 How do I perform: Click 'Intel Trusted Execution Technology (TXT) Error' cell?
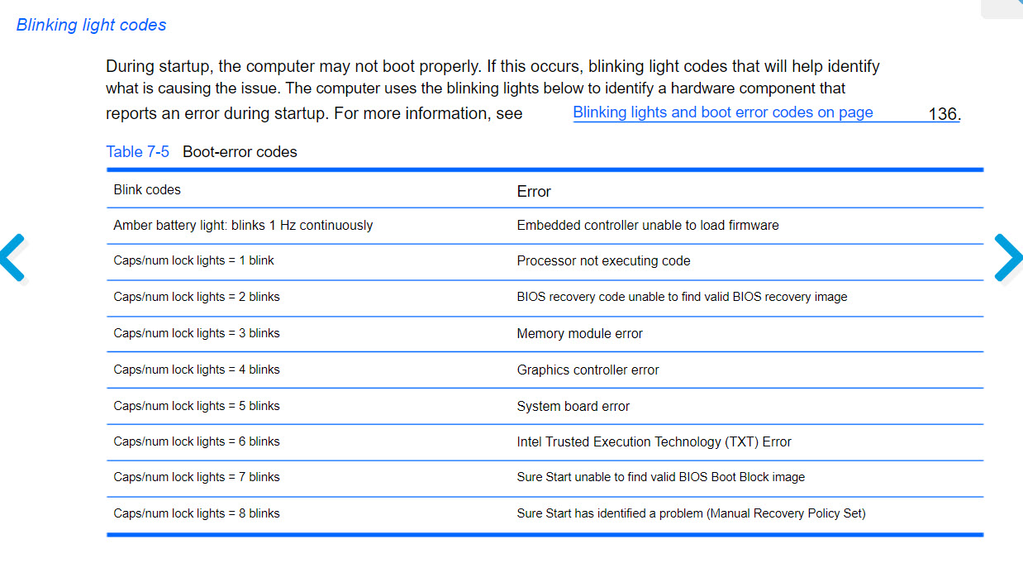(x=654, y=441)
